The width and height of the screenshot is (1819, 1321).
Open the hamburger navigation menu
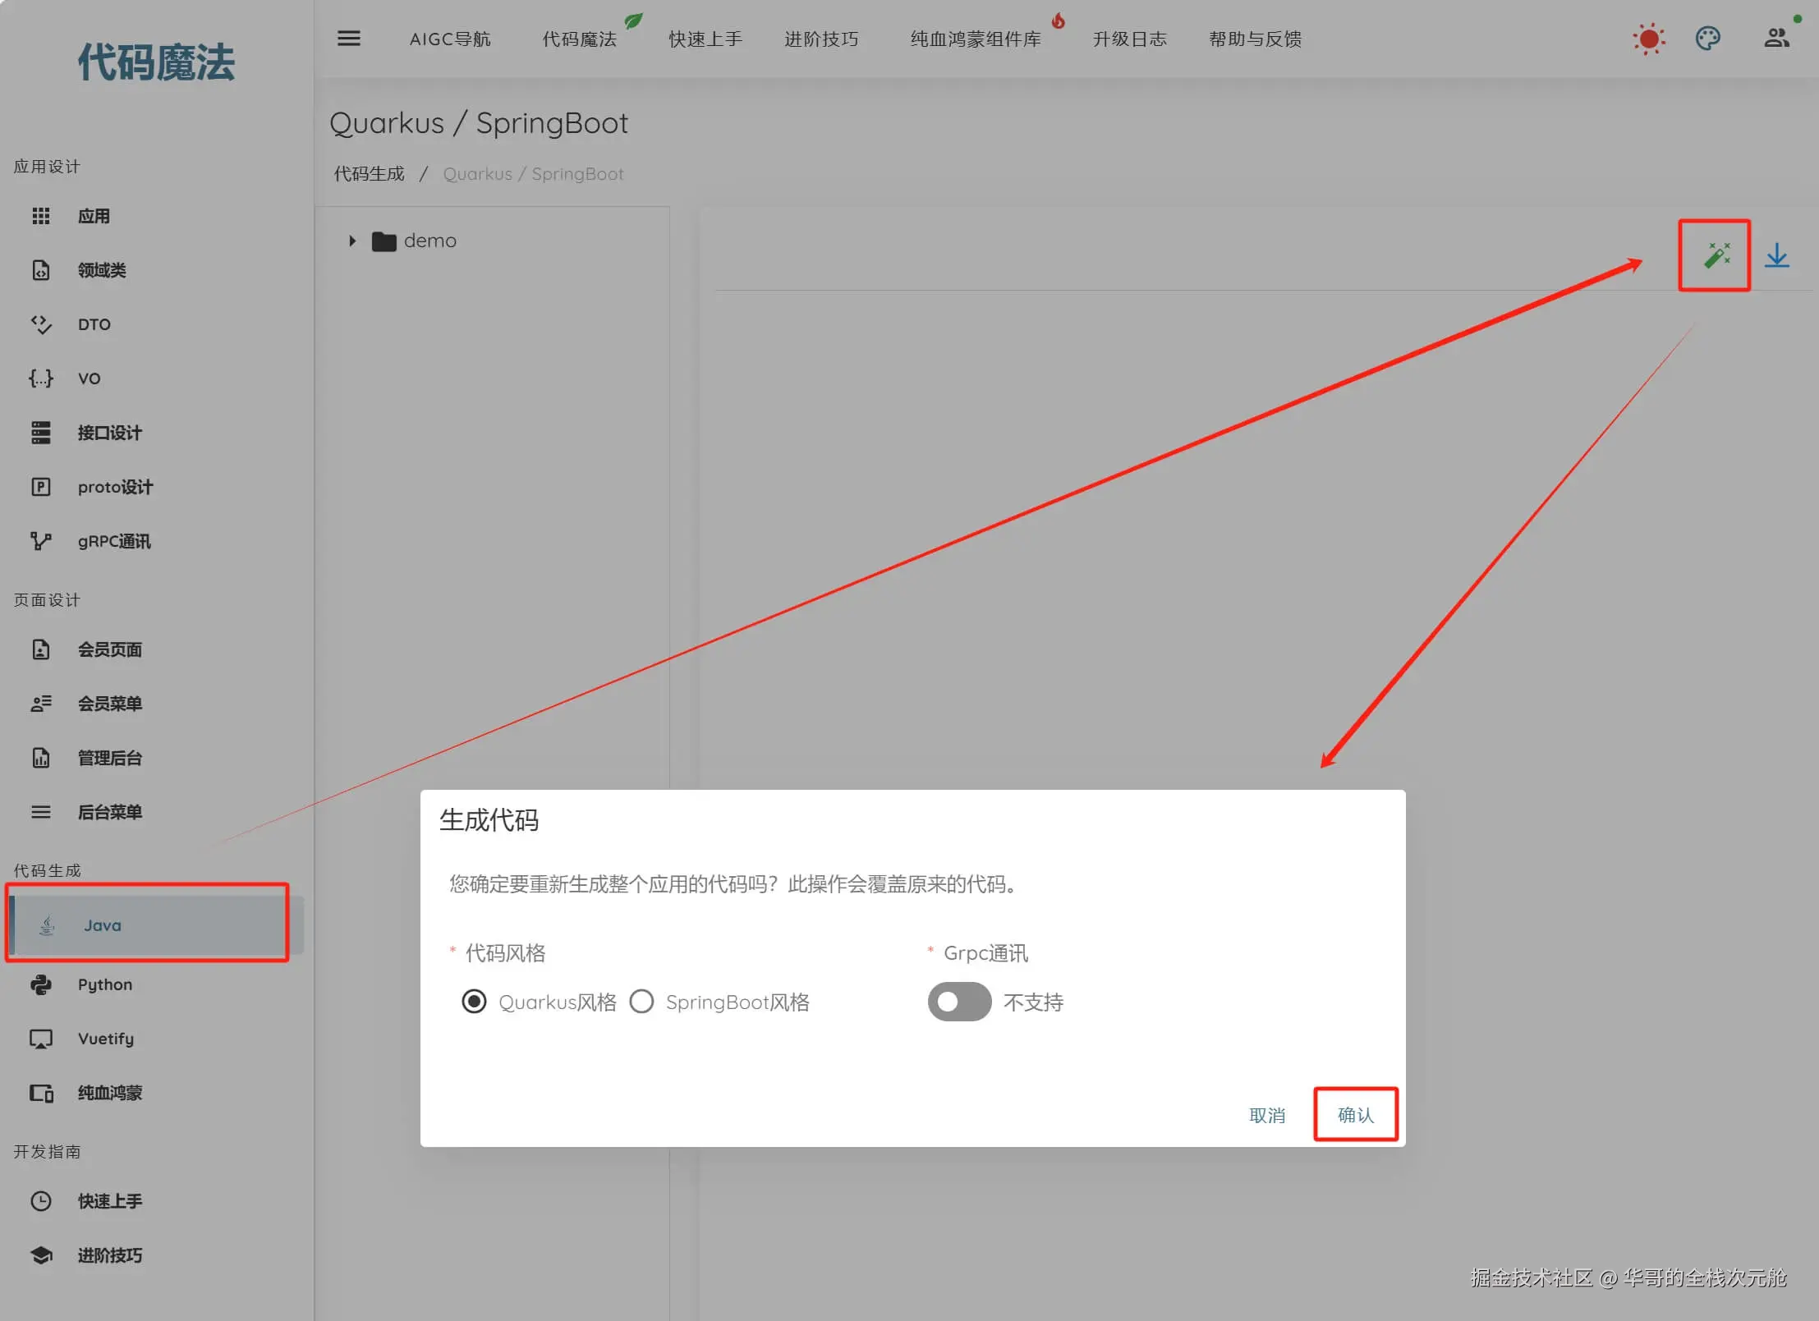349,39
